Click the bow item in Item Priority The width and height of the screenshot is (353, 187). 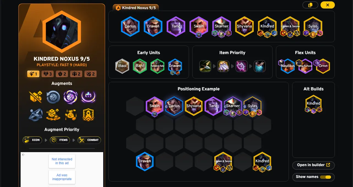pos(205,66)
